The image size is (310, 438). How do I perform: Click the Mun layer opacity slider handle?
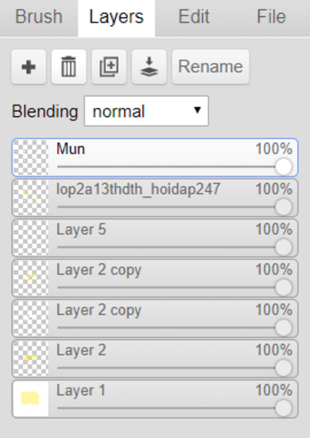284,167
